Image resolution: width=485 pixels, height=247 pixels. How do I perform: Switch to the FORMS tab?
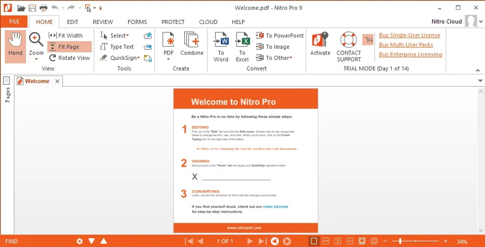coord(137,22)
